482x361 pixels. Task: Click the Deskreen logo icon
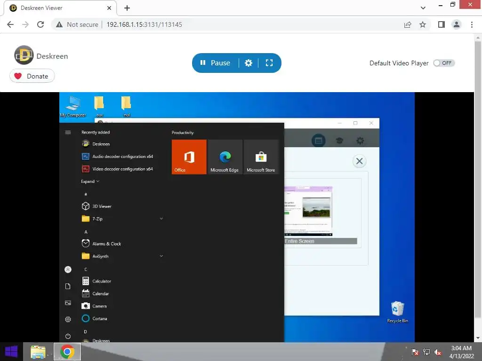coord(24,55)
